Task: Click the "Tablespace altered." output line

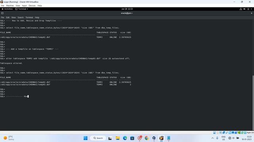Action: 11,63
